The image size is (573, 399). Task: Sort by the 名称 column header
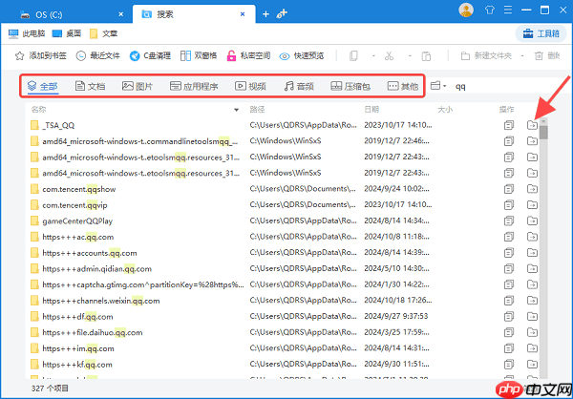point(39,109)
